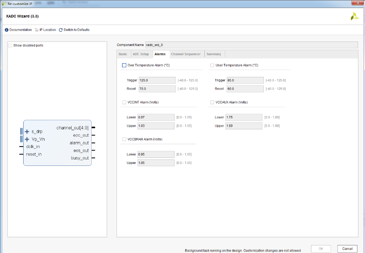Click the Xilinx logo in the header
Viewport: 365px width, 253px height.
[354, 16]
